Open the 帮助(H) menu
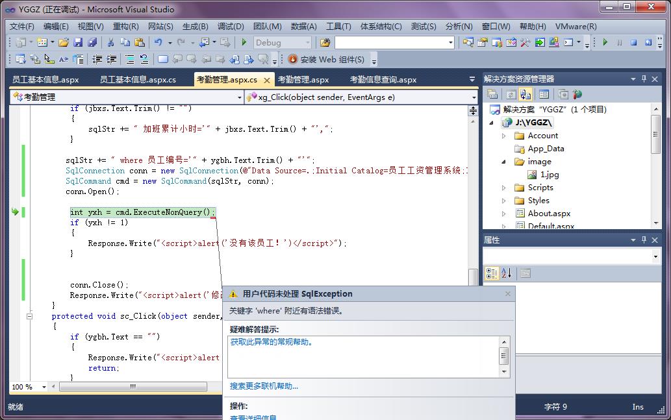The height and width of the screenshot is (420, 671). 533,27
